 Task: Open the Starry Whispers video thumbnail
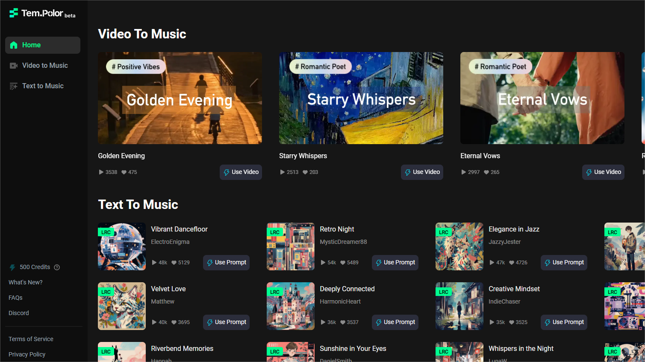(x=361, y=98)
